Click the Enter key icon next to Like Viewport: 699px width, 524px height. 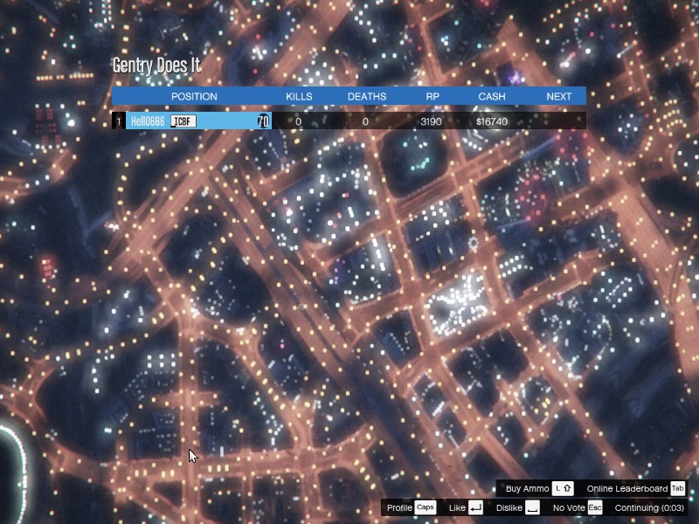475,507
